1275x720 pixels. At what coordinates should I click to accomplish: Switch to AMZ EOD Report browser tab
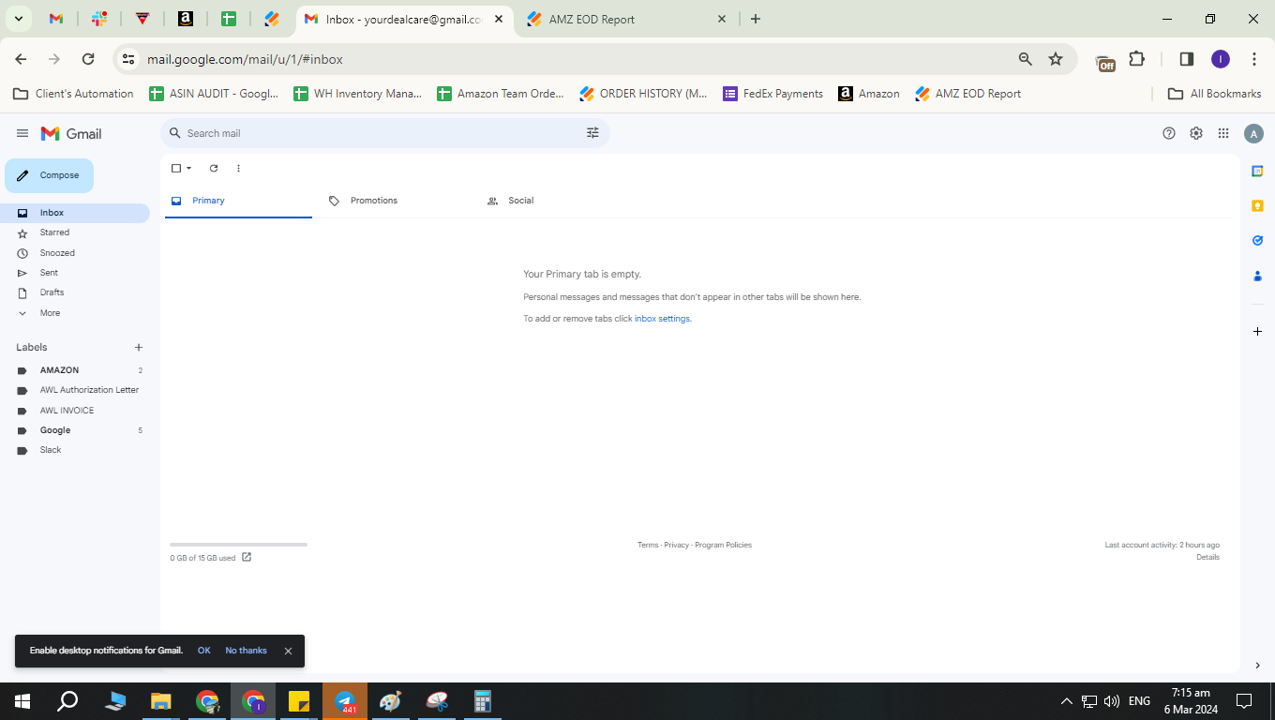click(626, 19)
